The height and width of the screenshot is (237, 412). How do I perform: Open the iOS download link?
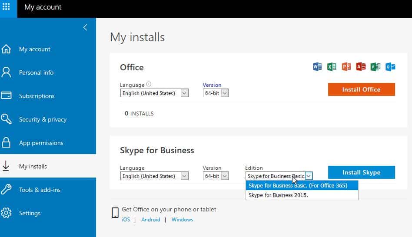tap(126, 219)
